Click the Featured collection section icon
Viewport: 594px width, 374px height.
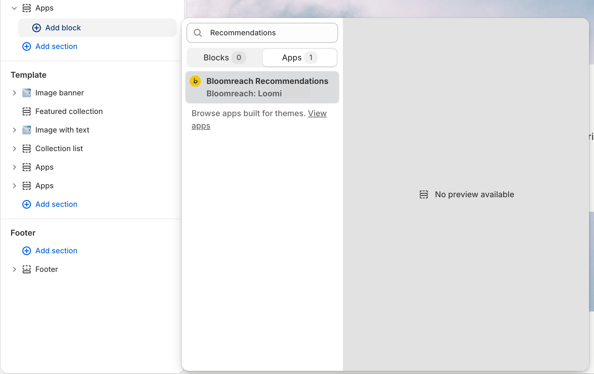[27, 111]
